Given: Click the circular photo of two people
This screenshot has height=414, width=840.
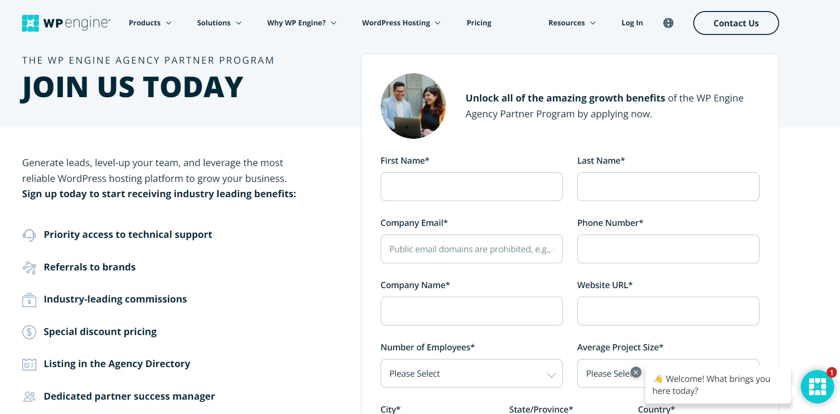Looking at the screenshot, I should (x=413, y=106).
